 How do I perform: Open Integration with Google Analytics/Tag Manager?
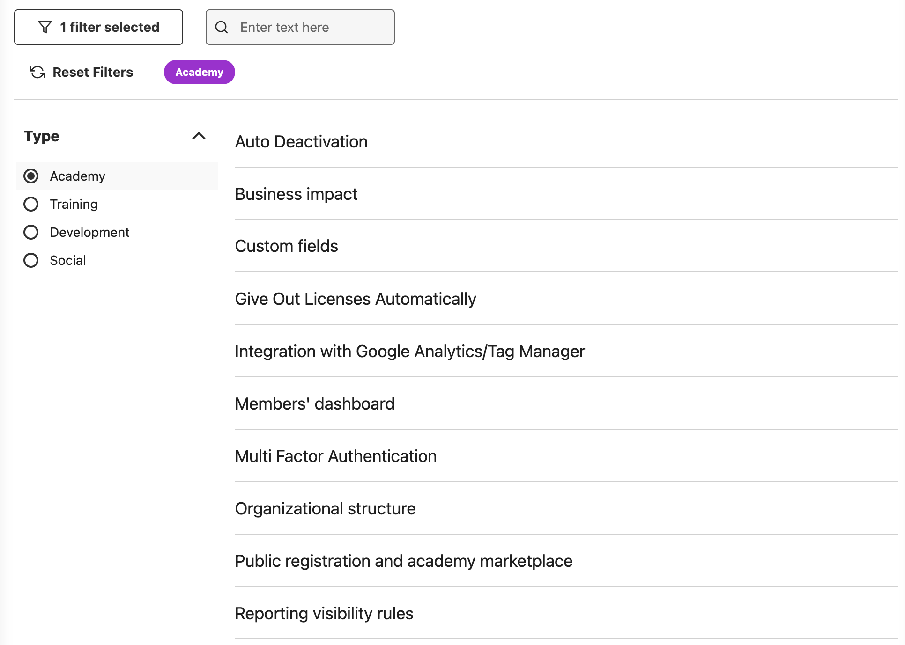pyautogui.click(x=409, y=352)
